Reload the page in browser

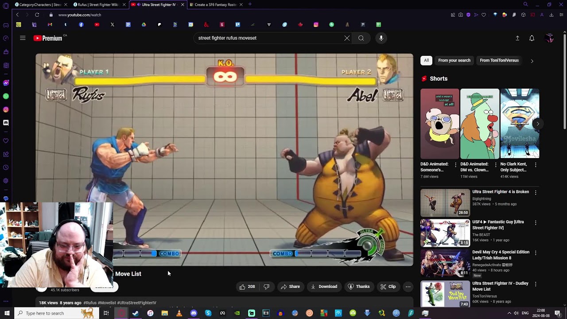pyautogui.click(x=37, y=15)
